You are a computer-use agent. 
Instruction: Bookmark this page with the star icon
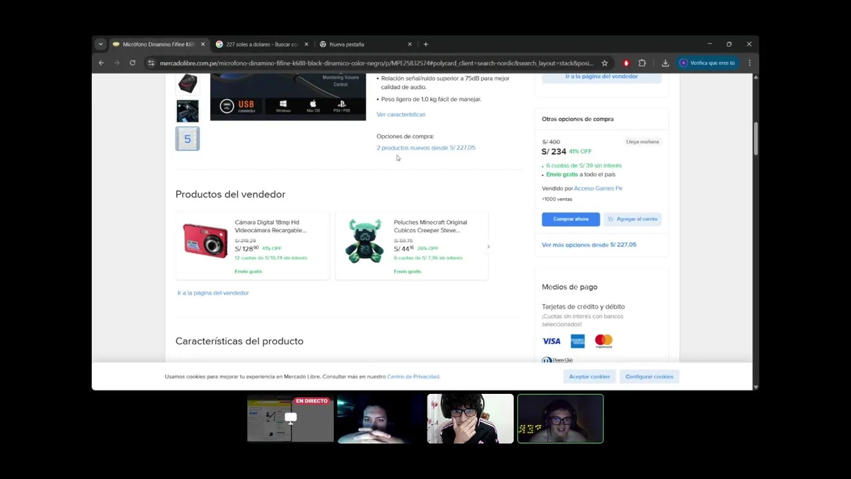(x=604, y=63)
